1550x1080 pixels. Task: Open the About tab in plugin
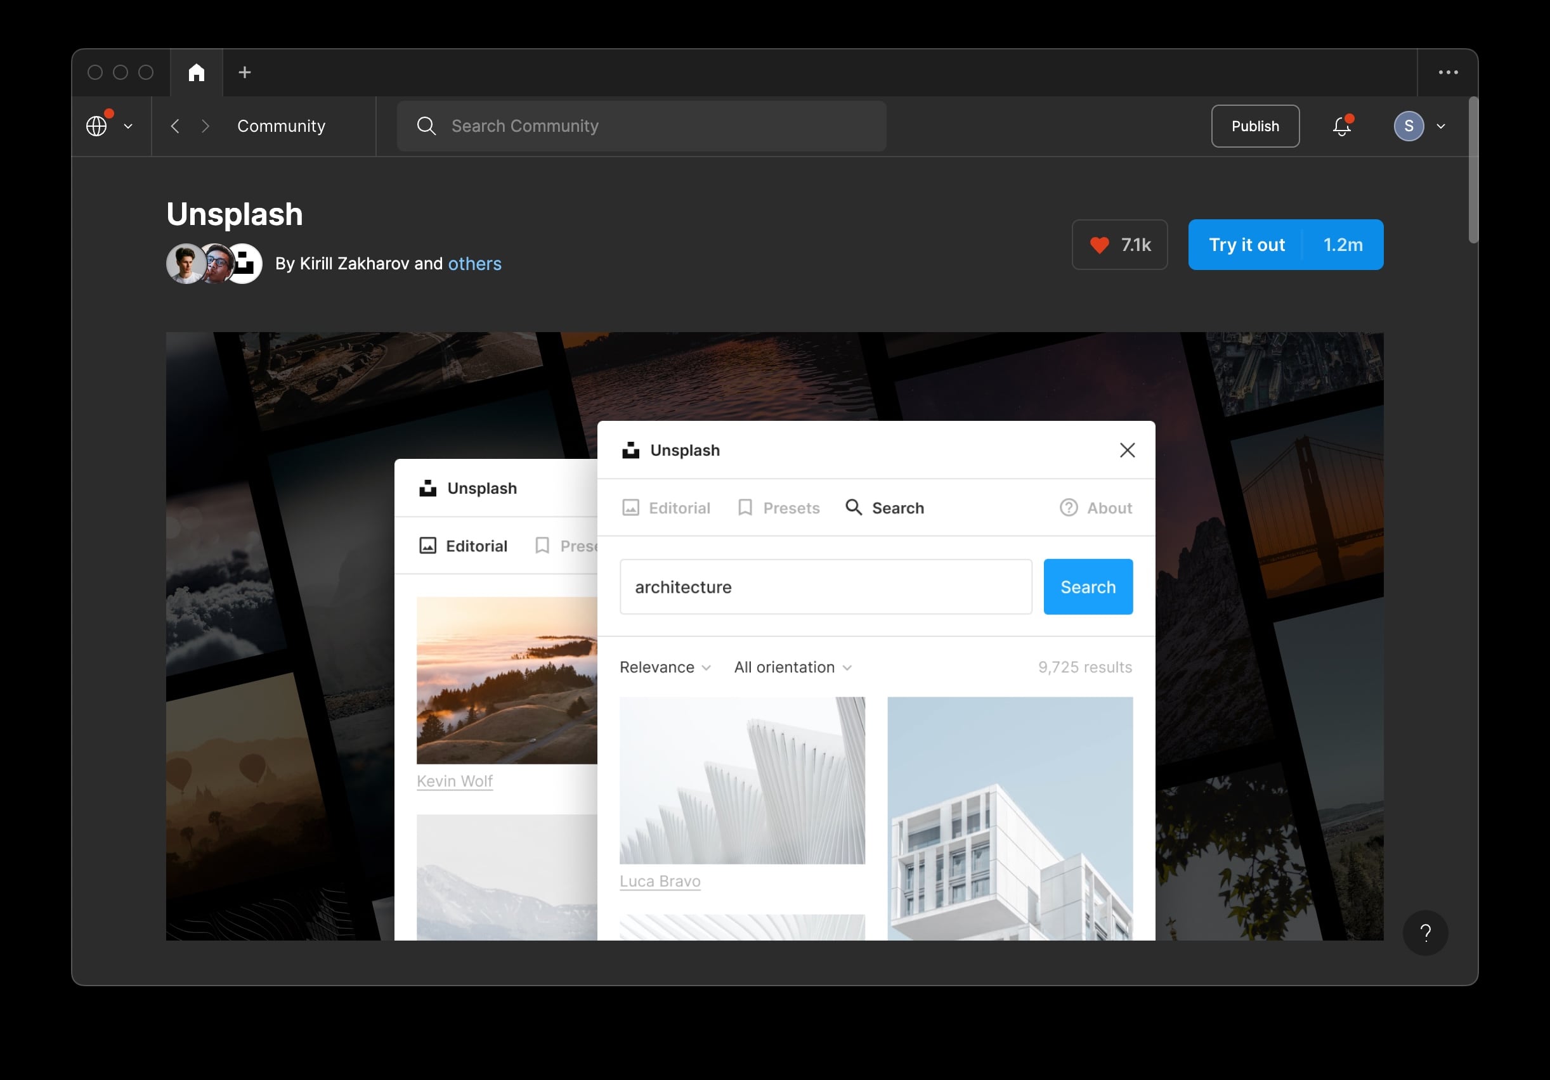click(1095, 508)
